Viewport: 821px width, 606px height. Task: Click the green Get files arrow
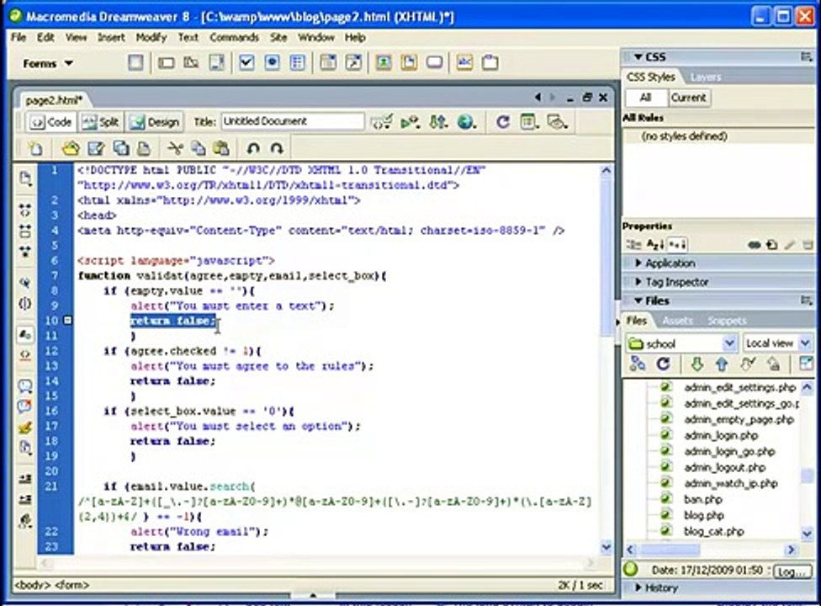(x=697, y=364)
